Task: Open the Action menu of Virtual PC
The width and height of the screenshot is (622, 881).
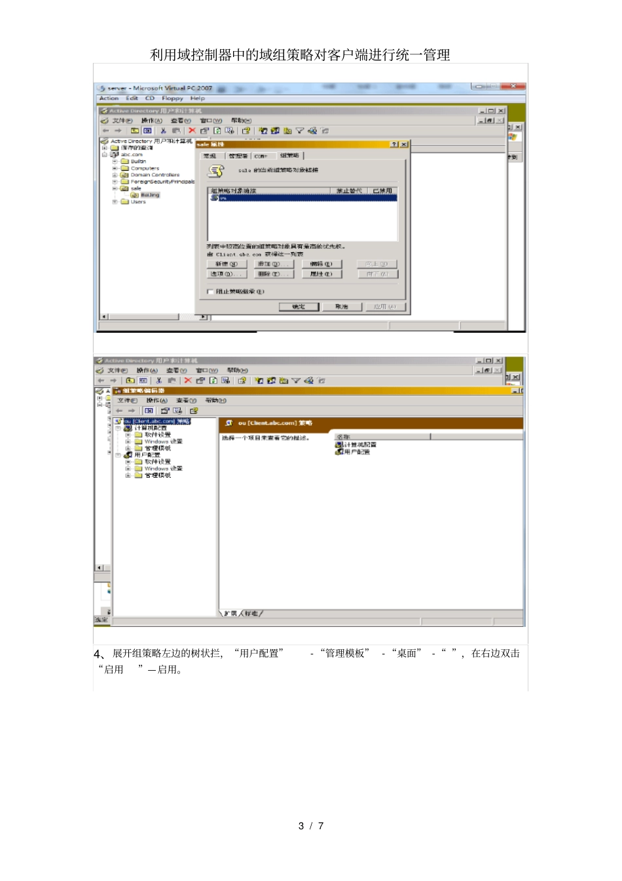Action: [x=109, y=98]
